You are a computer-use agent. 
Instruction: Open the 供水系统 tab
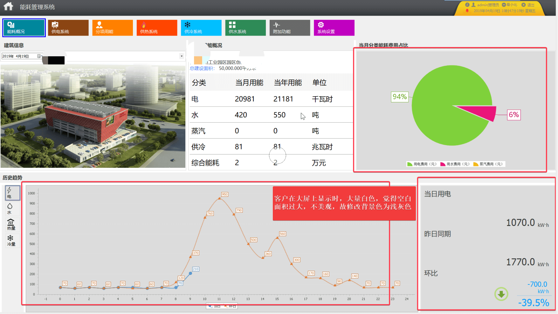coord(245,28)
